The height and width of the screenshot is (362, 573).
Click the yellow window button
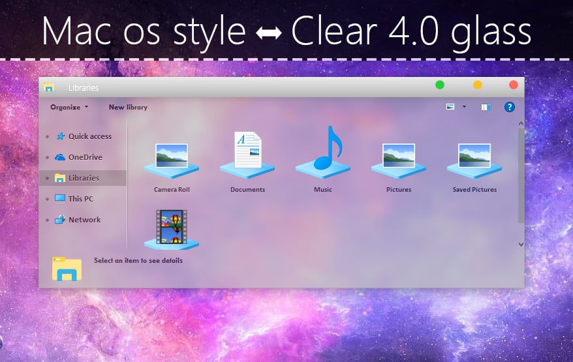tap(478, 85)
